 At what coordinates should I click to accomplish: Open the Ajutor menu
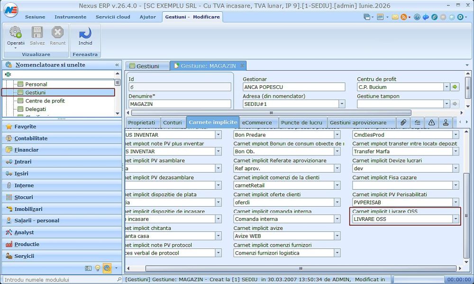(x=147, y=17)
